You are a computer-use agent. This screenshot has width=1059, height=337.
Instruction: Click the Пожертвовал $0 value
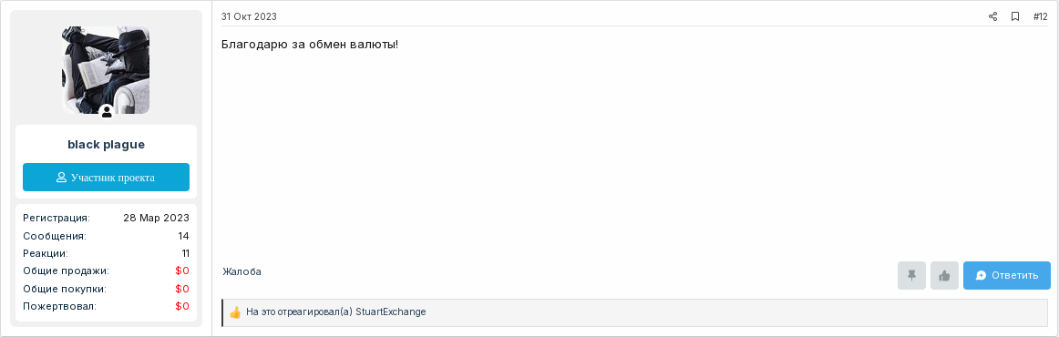pyautogui.click(x=182, y=307)
